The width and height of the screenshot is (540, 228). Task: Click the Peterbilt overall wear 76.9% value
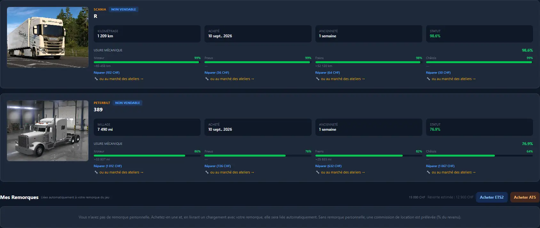527,144
